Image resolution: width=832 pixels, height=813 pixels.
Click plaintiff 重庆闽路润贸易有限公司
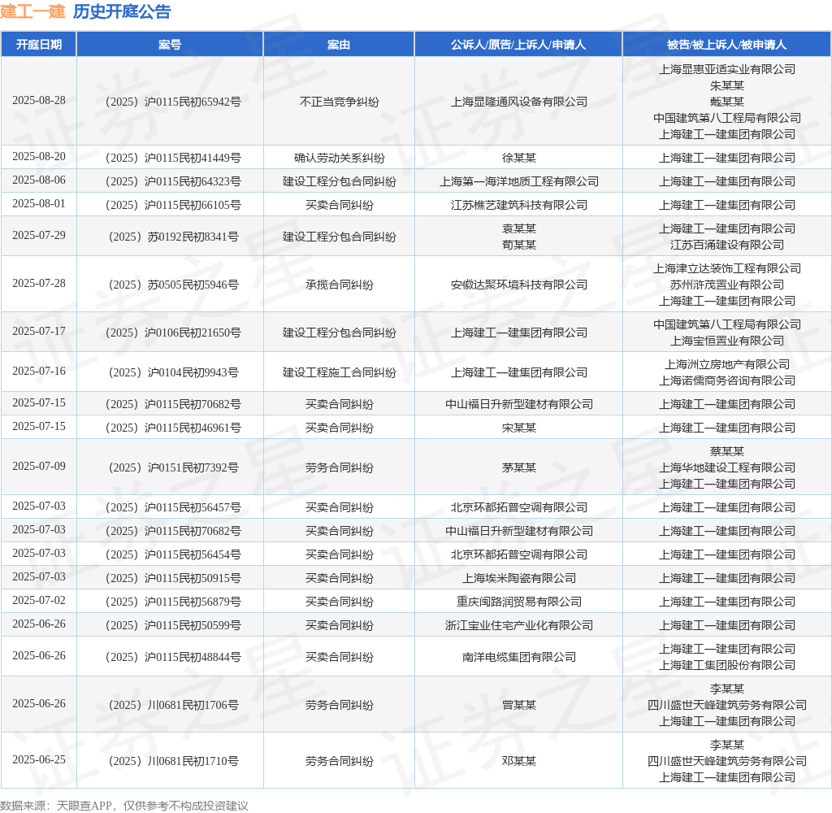click(519, 601)
